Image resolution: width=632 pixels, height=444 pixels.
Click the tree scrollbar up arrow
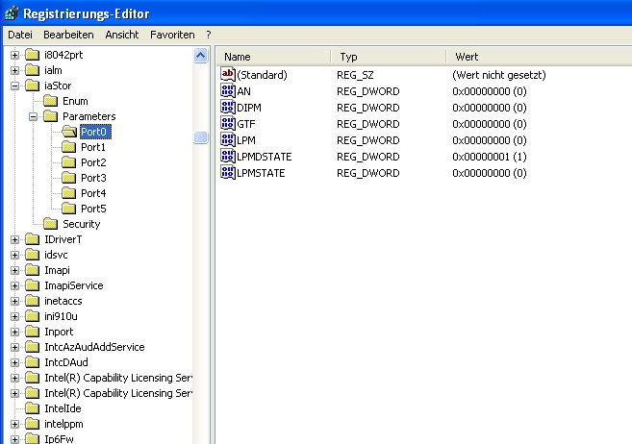201,55
